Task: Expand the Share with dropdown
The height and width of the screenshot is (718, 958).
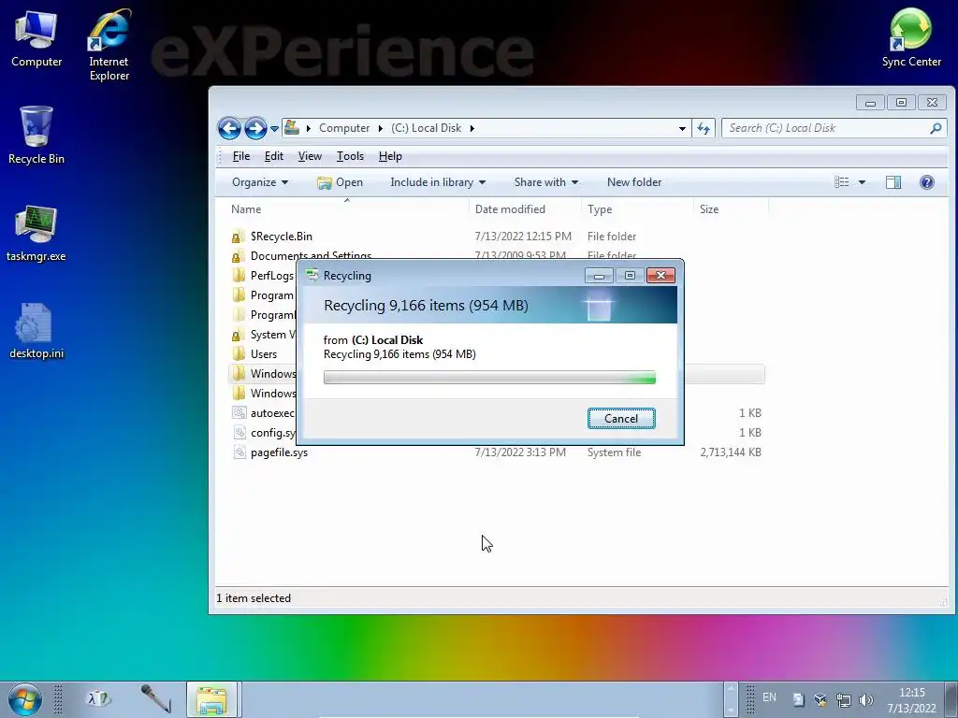Action: [x=574, y=182]
